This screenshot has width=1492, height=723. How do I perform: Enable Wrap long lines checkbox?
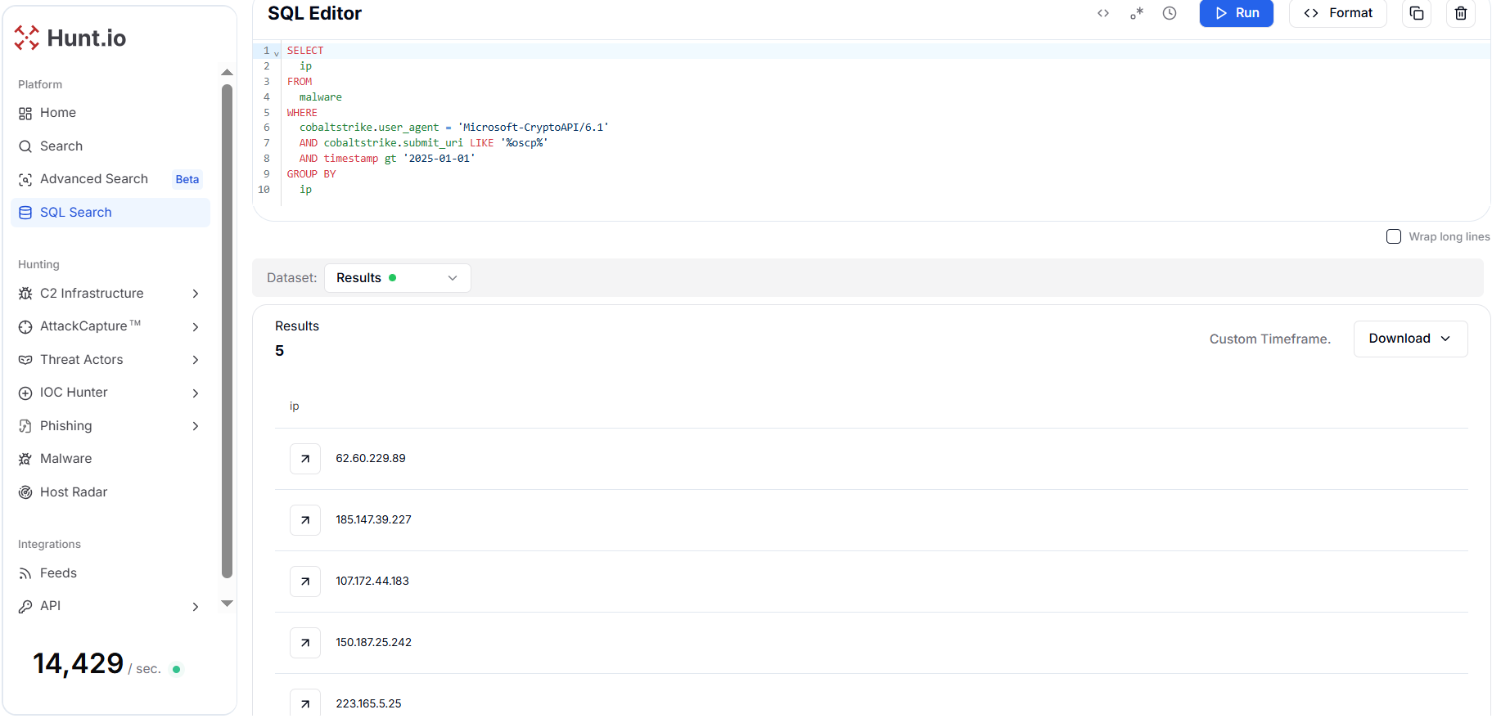pos(1394,236)
